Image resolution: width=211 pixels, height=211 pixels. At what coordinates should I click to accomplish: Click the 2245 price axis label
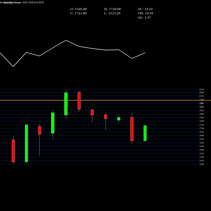click(202, 89)
